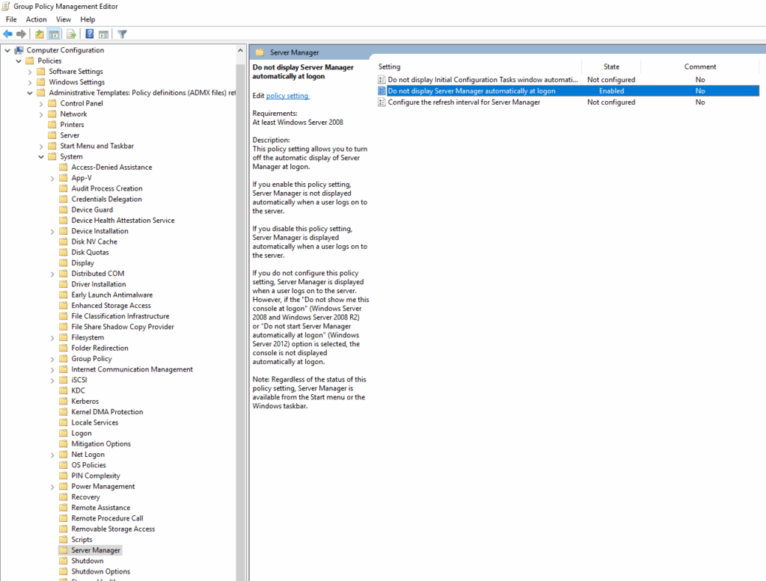The height and width of the screenshot is (581, 766).
Task: Click the Export List toolbar icon
Action: coord(70,34)
